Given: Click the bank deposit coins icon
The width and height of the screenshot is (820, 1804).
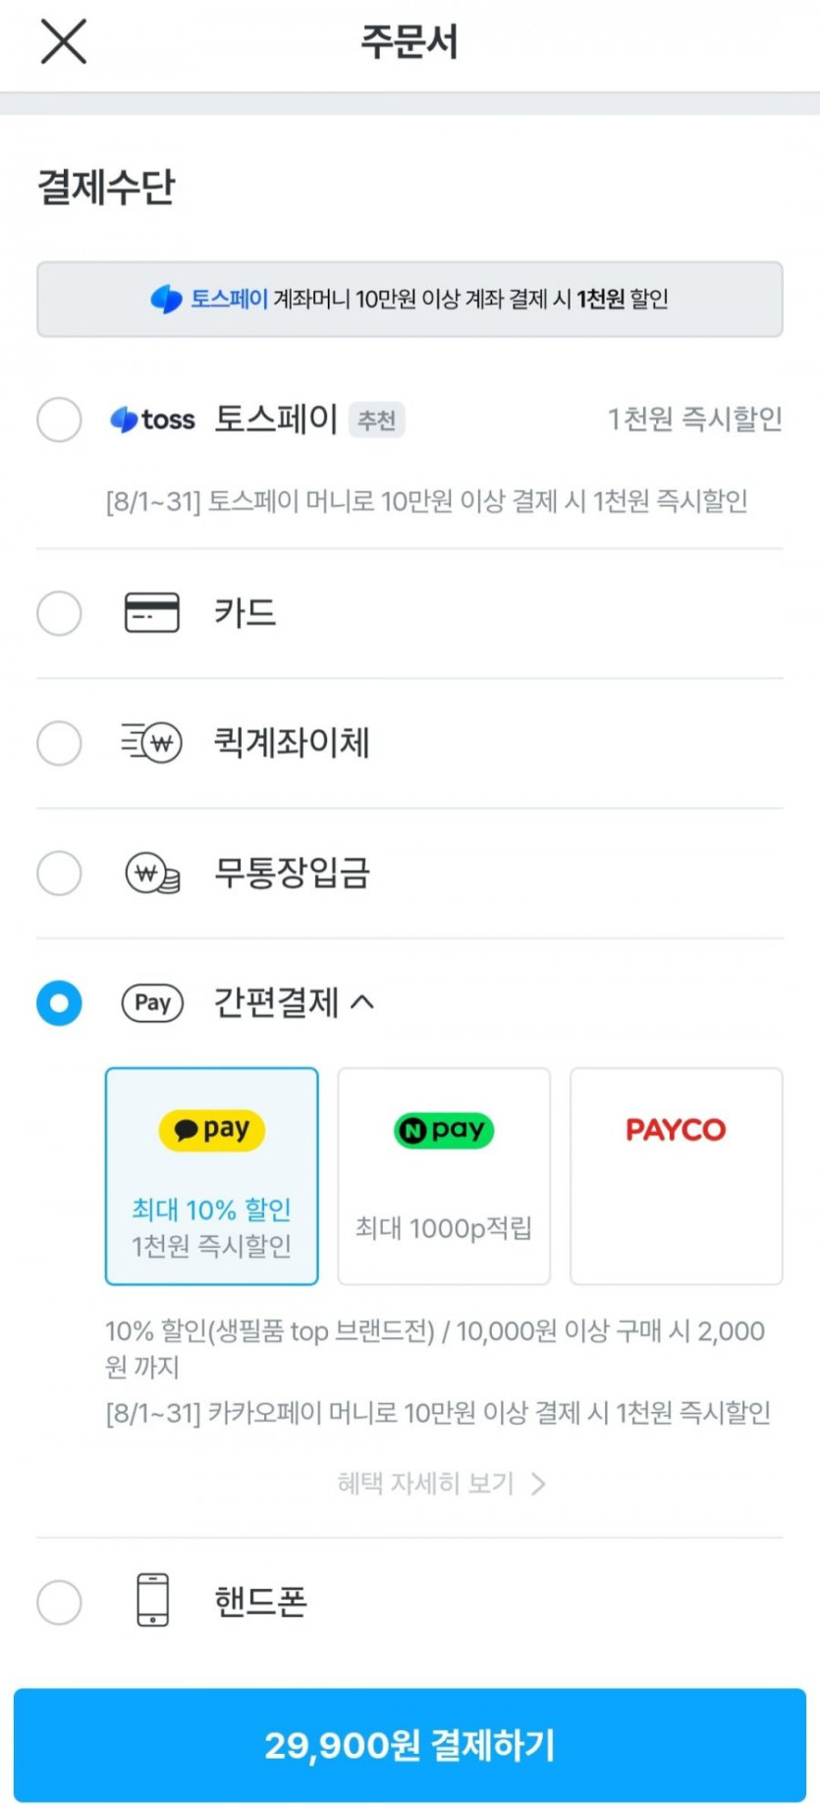Looking at the screenshot, I should point(152,873).
